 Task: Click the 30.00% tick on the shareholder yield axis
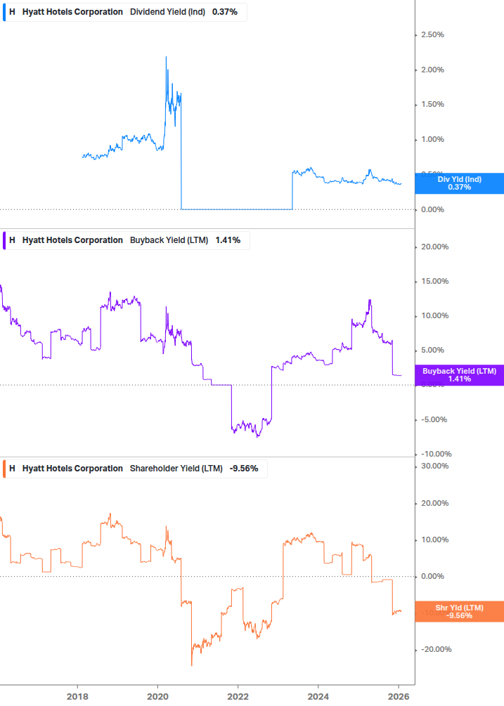pos(434,466)
